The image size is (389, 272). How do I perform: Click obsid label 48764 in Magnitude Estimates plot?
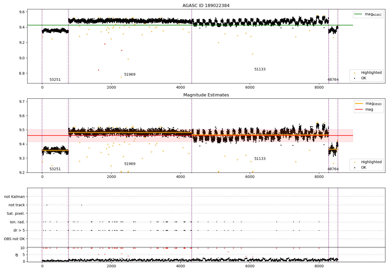[333, 169]
